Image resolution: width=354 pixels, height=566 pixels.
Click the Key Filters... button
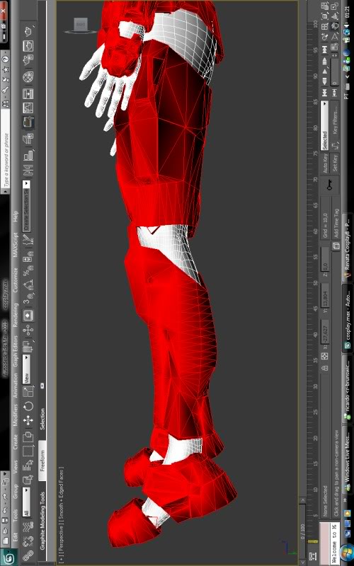pyautogui.click(x=335, y=122)
